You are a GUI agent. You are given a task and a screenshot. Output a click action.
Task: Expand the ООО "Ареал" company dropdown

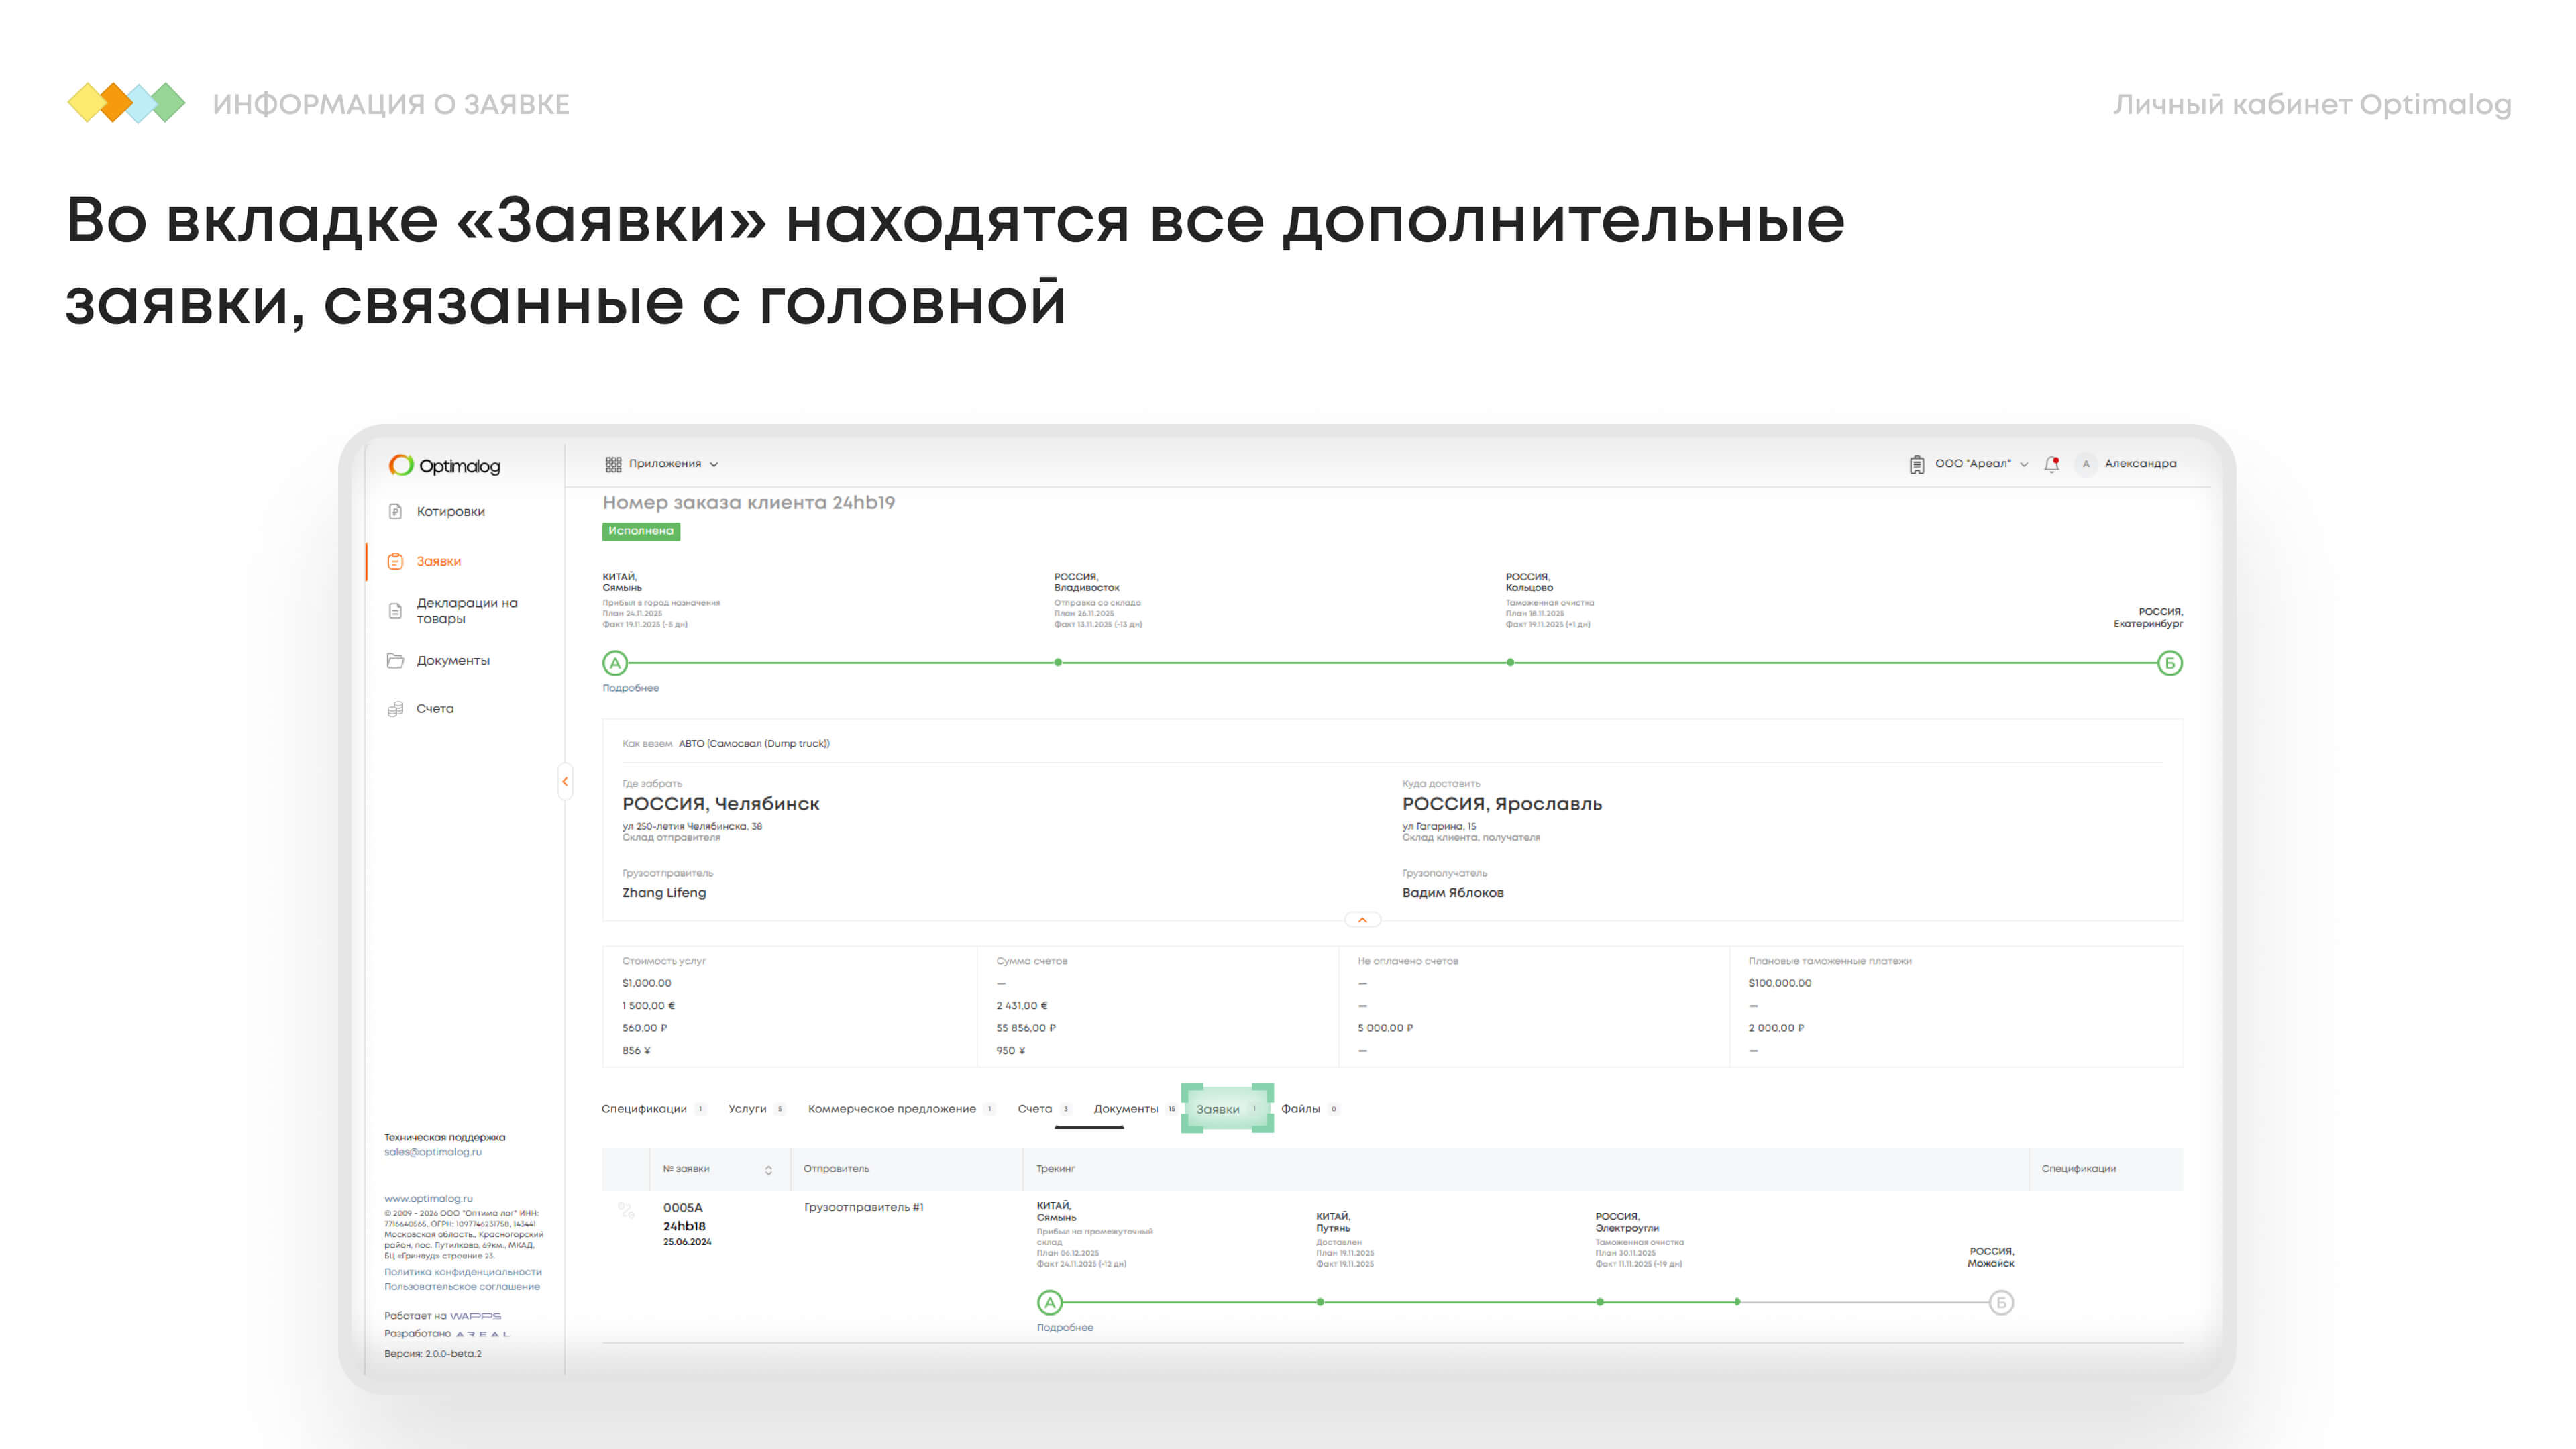(x=2024, y=464)
